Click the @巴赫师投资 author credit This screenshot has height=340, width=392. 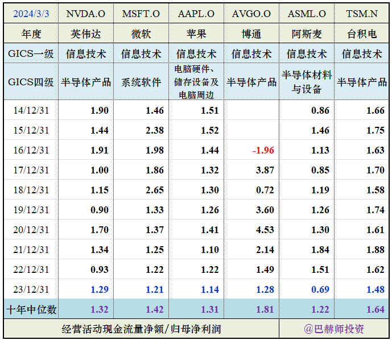click(x=334, y=329)
